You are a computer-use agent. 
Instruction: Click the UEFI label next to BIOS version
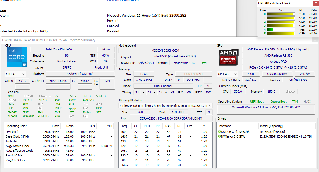click(204, 63)
